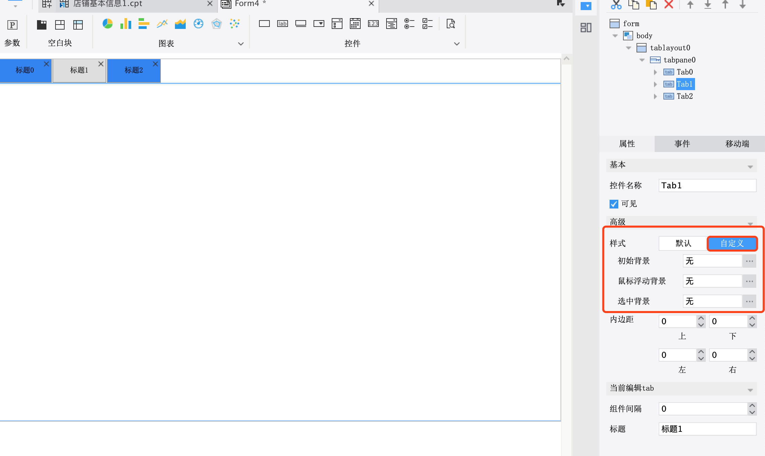The width and height of the screenshot is (765, 456).
Task: Select the date calendar widget
Action: pyautogui.click(x=355, y=24)
